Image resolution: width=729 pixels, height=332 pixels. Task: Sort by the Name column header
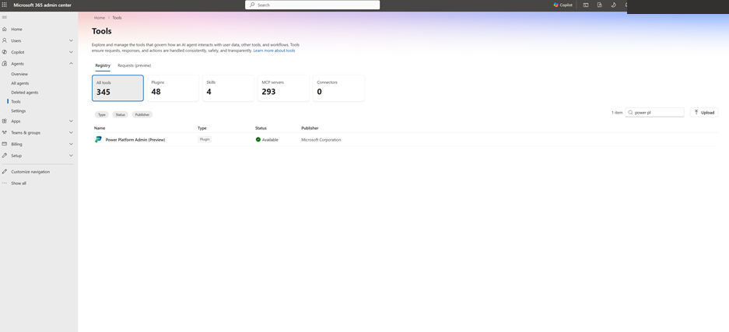100,128
